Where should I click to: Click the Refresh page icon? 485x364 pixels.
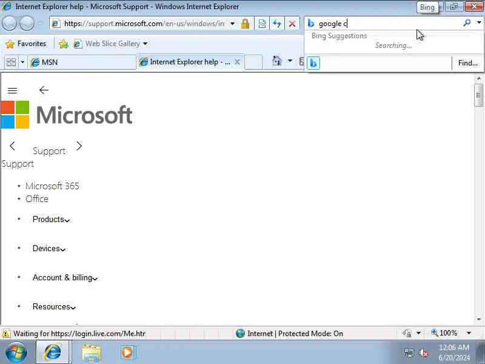click(277, 24)
